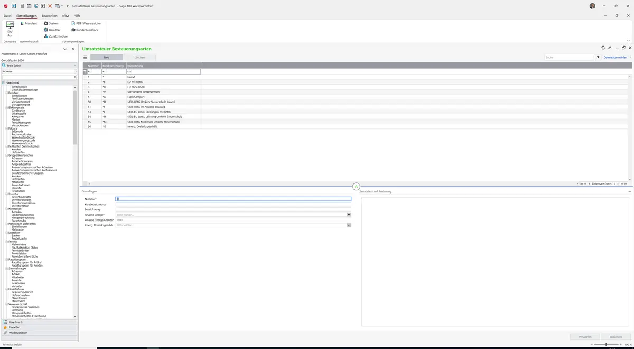Open the hamburger menu beside Neu

pyautogui.click(x=85, y=57)
